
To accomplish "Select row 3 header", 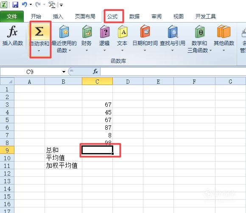I will coord(7,105).
